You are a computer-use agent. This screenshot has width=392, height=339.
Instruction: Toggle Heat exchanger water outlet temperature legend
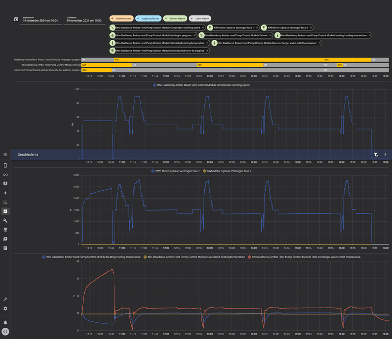coord(304,257)
